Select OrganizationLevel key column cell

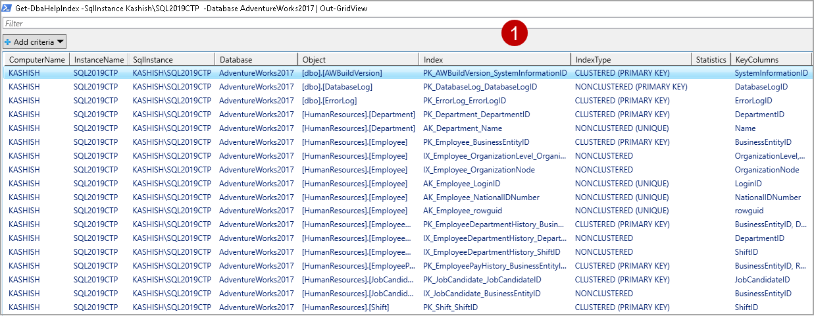click(770, 156)
